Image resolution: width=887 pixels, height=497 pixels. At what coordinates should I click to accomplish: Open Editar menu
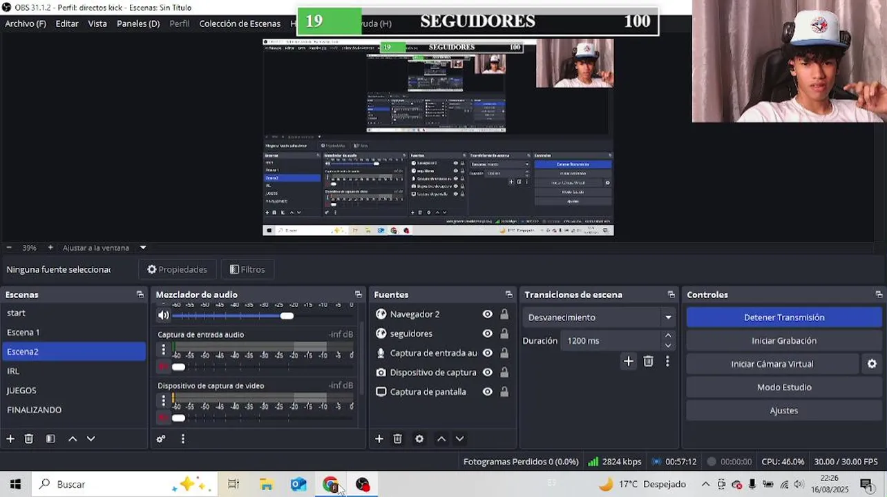67,23
